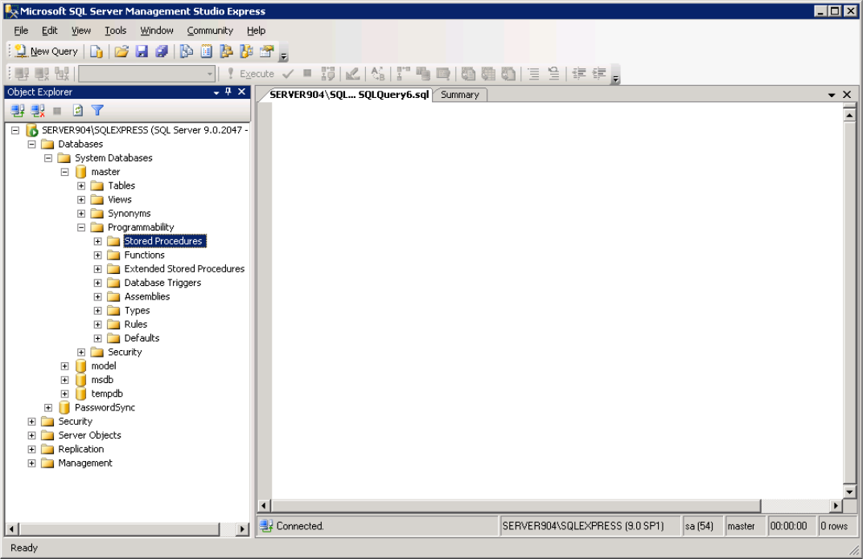Click Connect in Object Explorer toolbar
The height and width of the screenshot is (559, 863).
coord(18,111)
